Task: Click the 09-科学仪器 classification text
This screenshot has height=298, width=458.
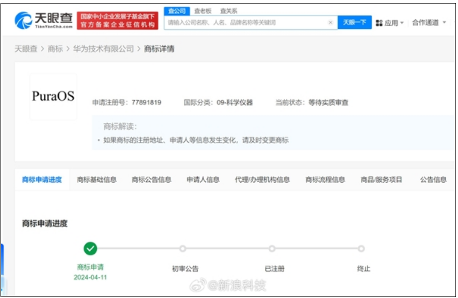Action: click(x=235, y=103)
